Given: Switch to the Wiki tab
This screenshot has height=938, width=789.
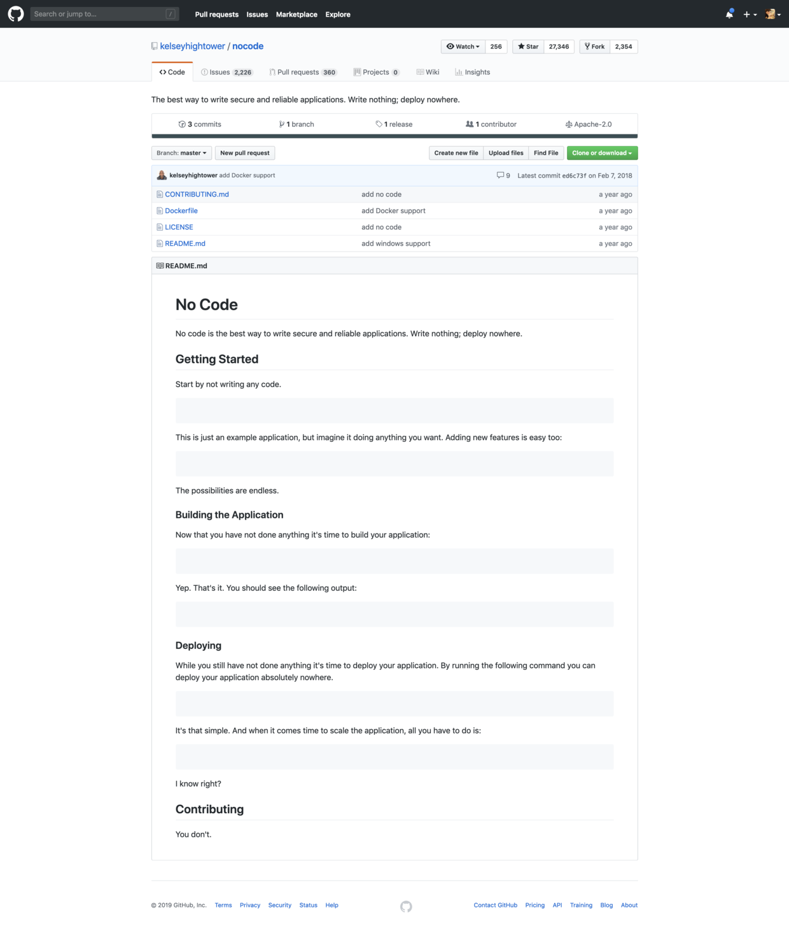Looking at the screenshot, I should 428,72.
